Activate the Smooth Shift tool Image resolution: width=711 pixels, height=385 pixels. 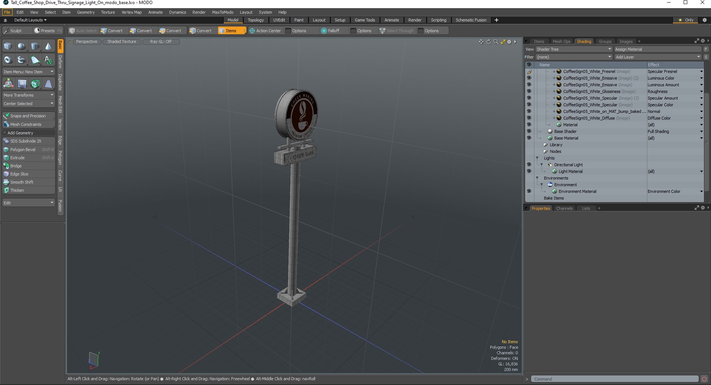[29, 182]
